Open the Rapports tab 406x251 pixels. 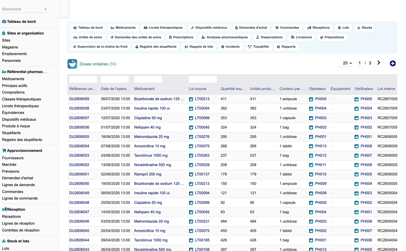click(286, 47)
